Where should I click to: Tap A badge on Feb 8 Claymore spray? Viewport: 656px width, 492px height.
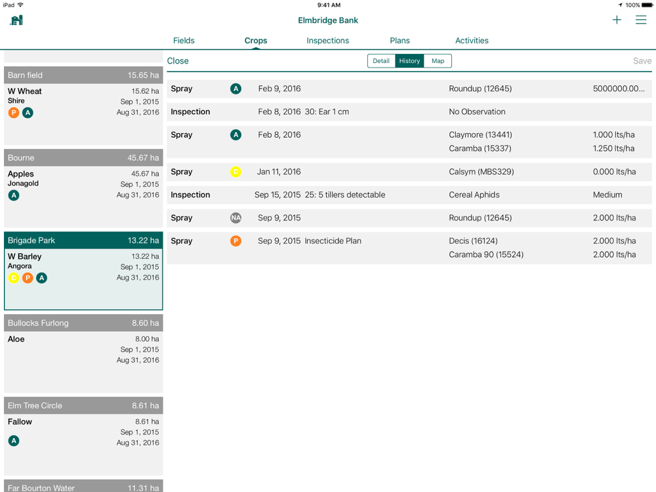[x=236, y=134]
